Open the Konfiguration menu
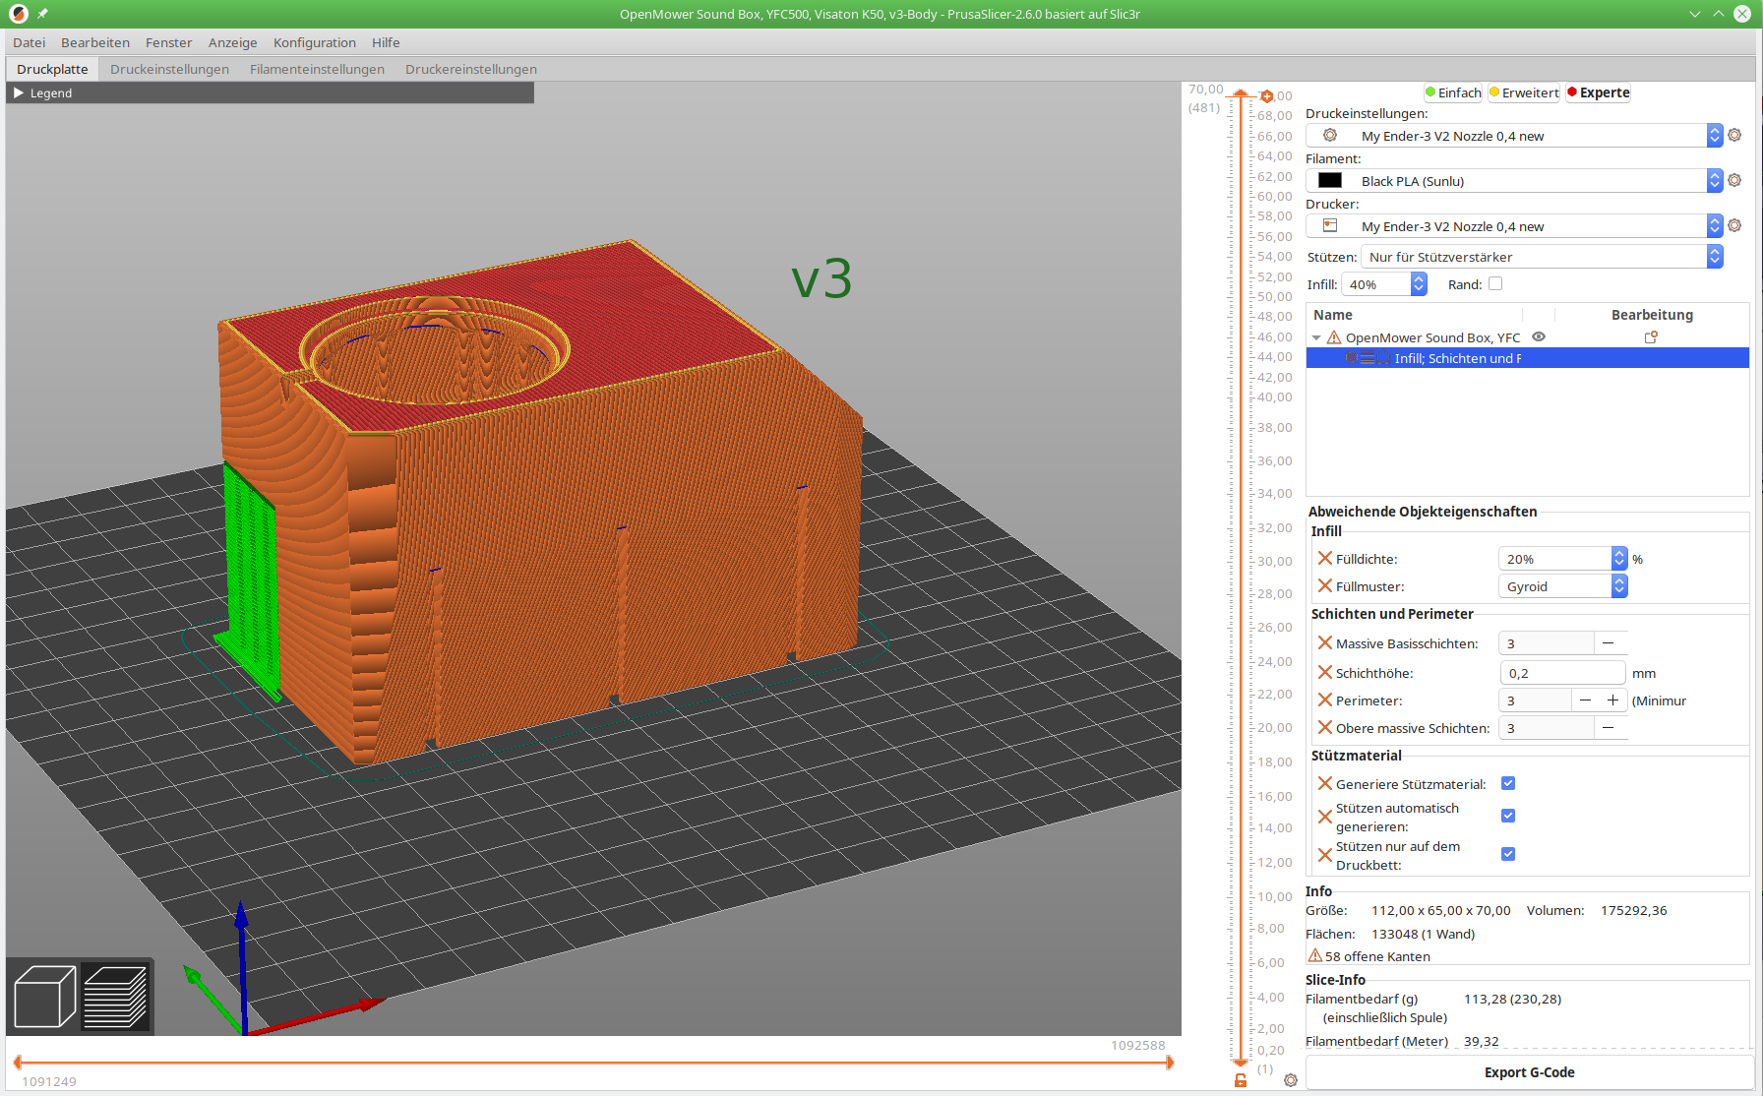 click(315, 42)
